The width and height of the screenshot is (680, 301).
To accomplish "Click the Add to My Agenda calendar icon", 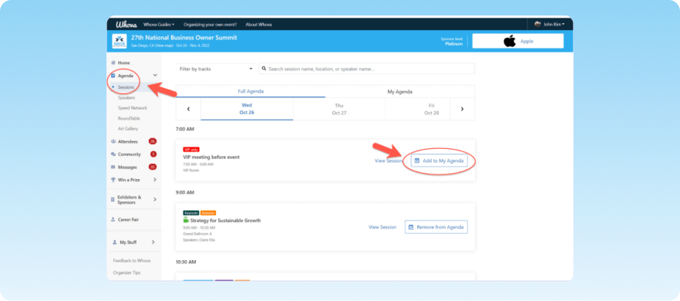I will [x=417, y=161].
